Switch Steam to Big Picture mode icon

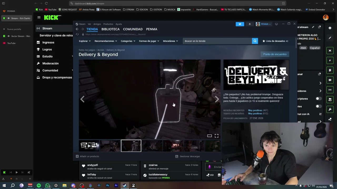point(276,24)
